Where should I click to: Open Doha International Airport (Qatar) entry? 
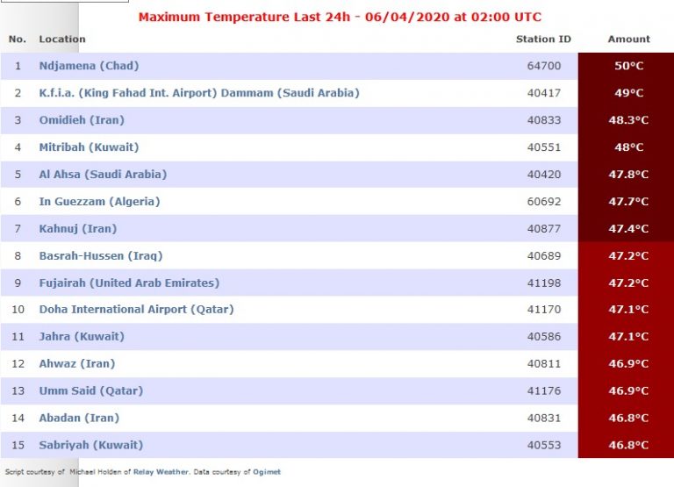[134, 310]
